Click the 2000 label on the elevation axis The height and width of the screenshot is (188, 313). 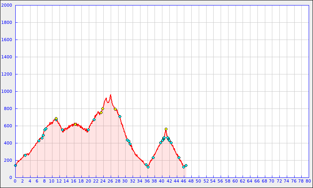tap(7, 5)
